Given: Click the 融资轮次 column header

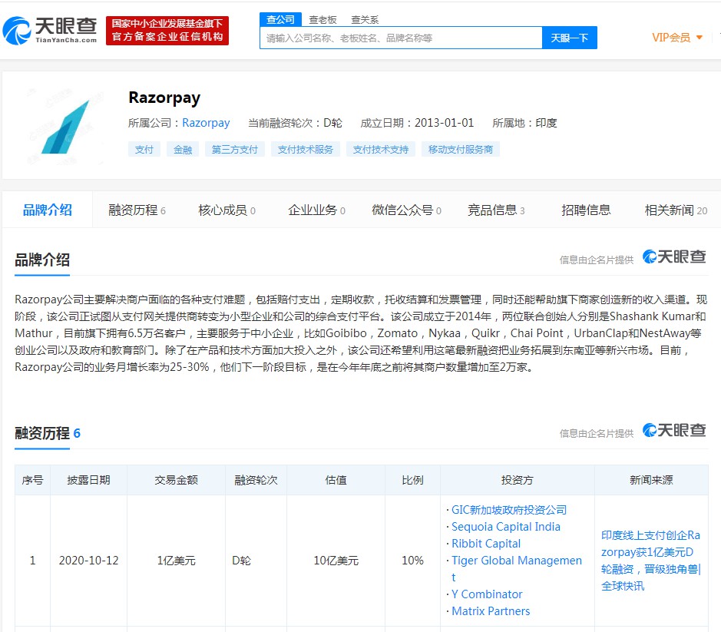Looking at the screenshot, I should click(x=256, y=480).
